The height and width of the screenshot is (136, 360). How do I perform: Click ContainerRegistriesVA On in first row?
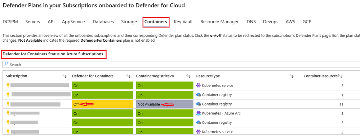(x=165, y=85)
